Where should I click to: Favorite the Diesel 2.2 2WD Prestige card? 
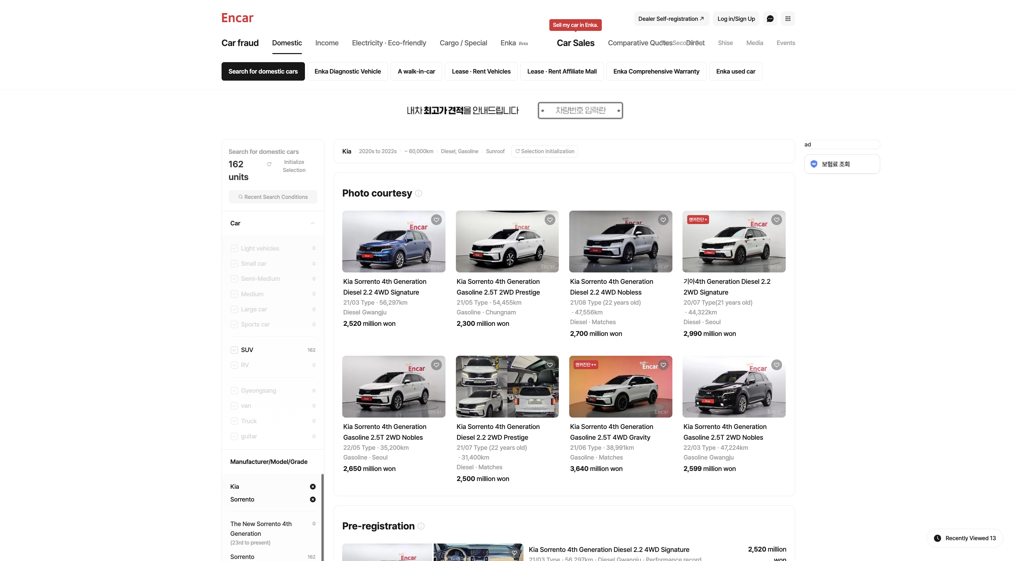[x=550, y=365]
